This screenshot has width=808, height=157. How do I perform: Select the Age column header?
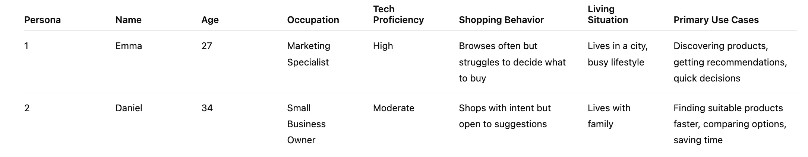[210, 20]
